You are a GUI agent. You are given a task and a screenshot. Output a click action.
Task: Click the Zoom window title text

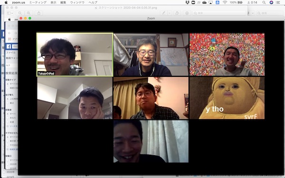(x=151, y=19)
